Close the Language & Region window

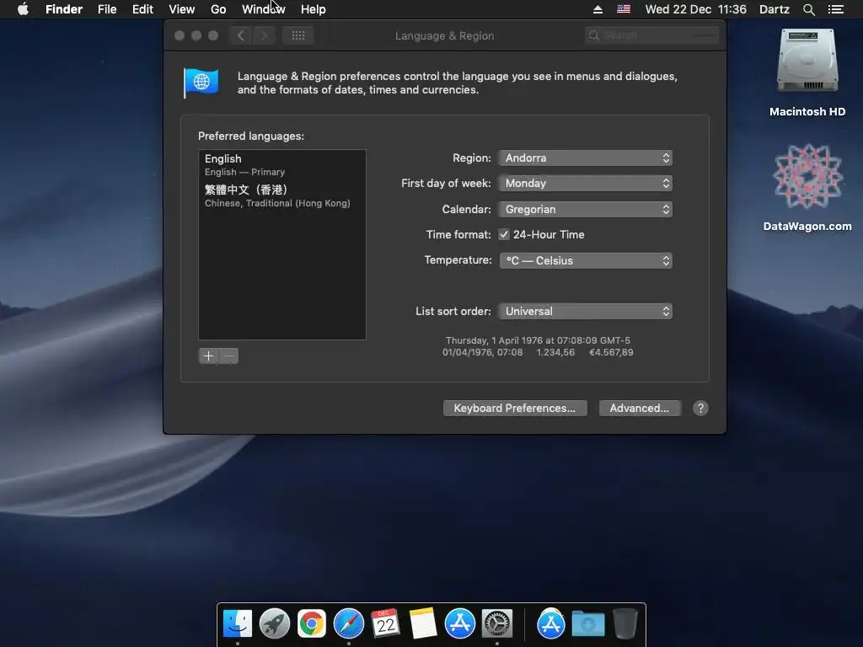[x=180, y=35]
